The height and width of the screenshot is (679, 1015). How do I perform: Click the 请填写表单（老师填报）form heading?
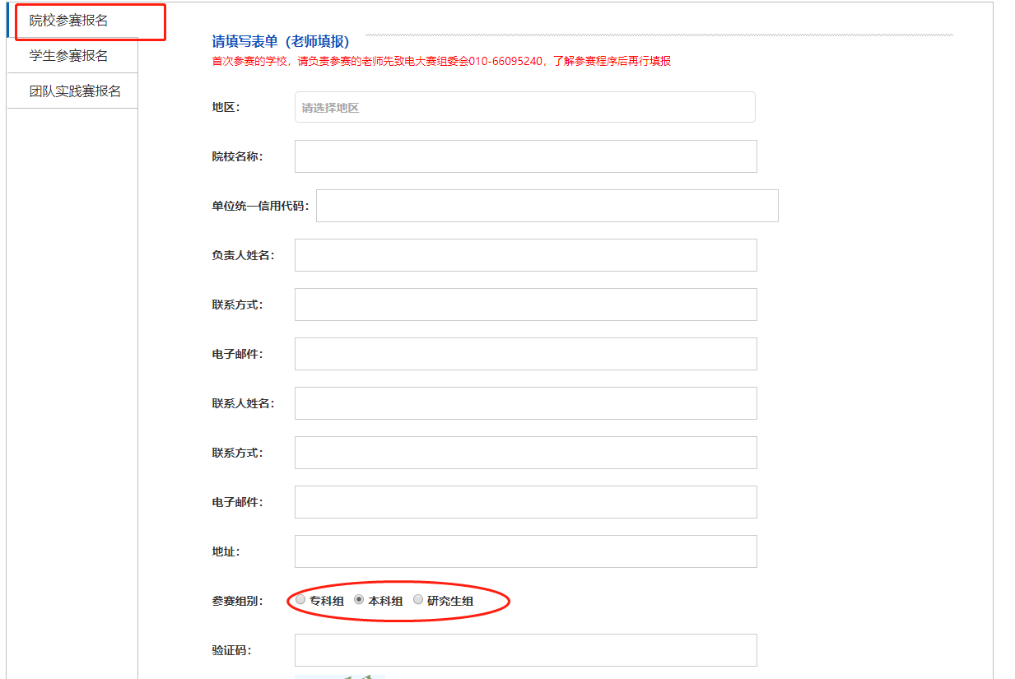[281, 42]
